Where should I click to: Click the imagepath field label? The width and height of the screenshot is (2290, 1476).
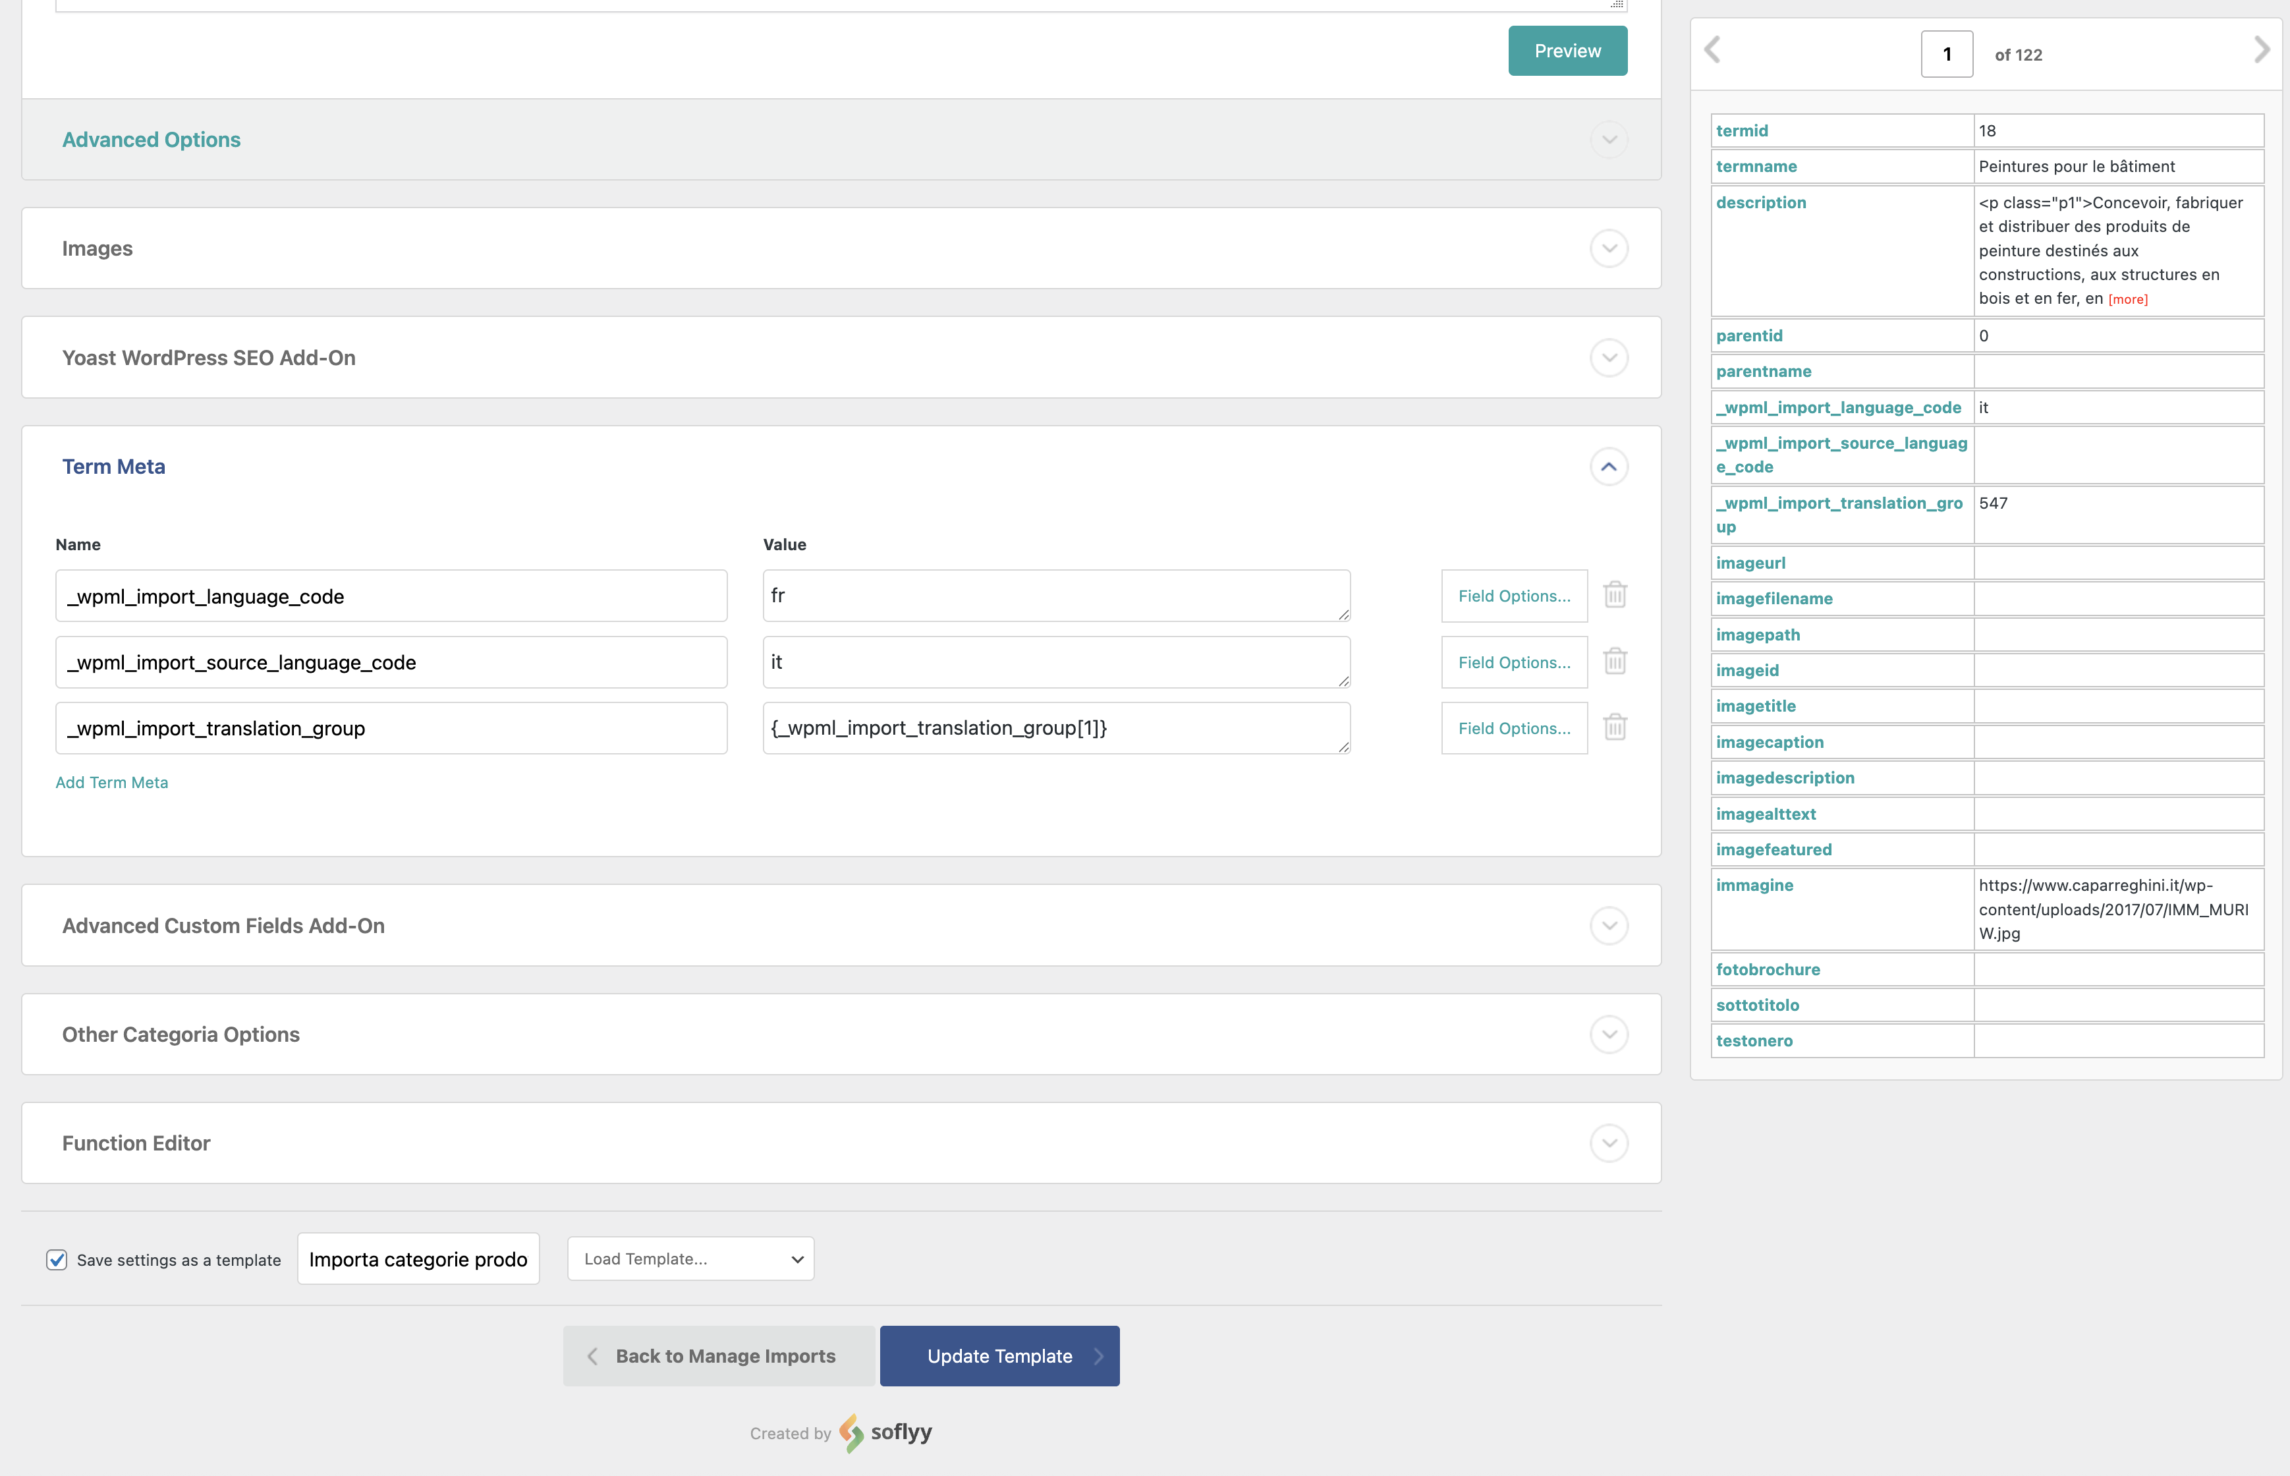[x=1757, y=635]
